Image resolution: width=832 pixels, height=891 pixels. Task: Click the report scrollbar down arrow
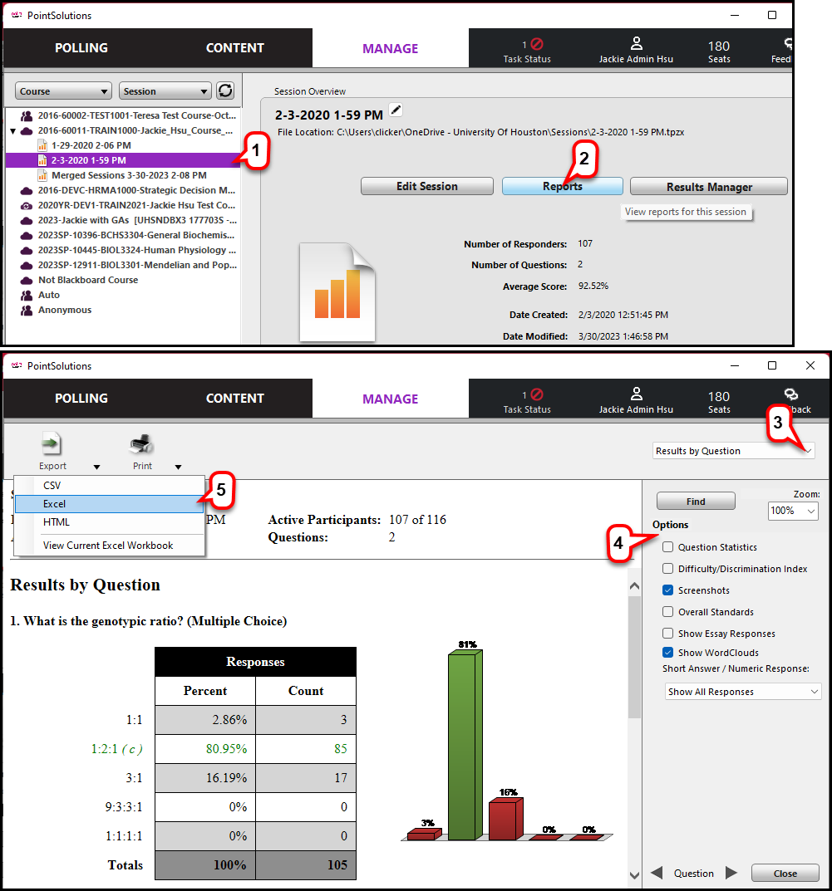point(635,875)
